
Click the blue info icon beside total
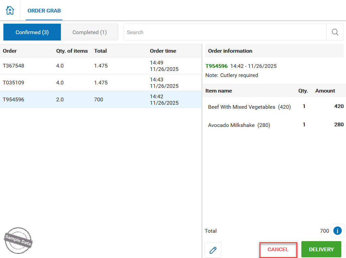tap(337, 231)
